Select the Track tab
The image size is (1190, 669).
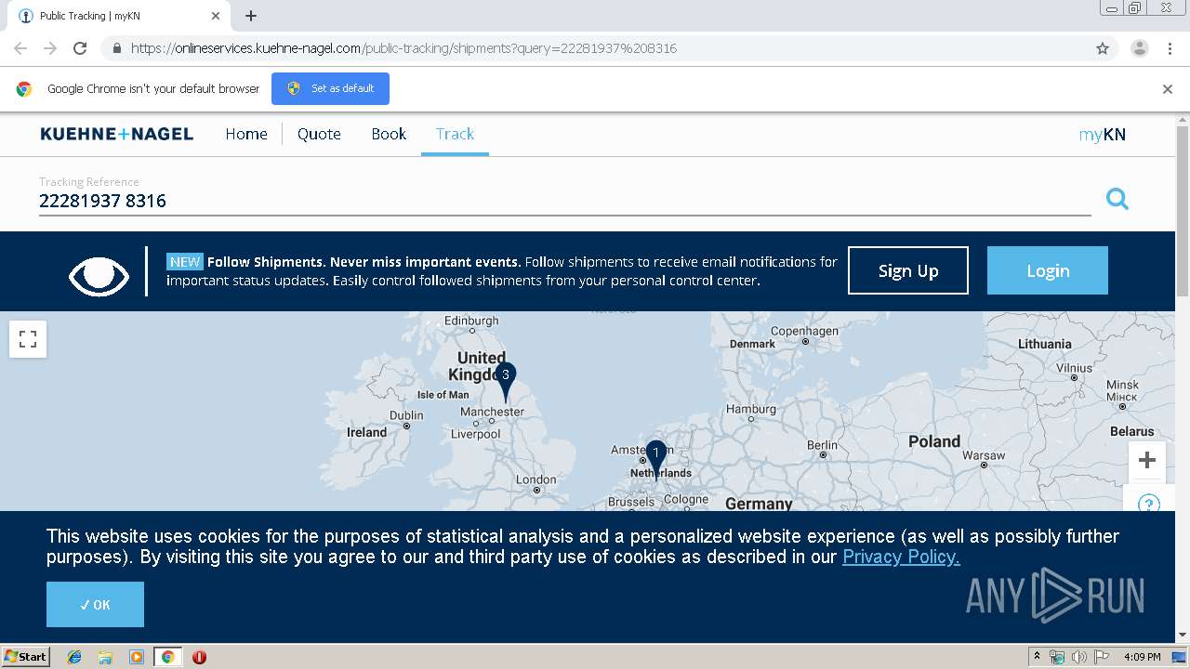[455, 134]
